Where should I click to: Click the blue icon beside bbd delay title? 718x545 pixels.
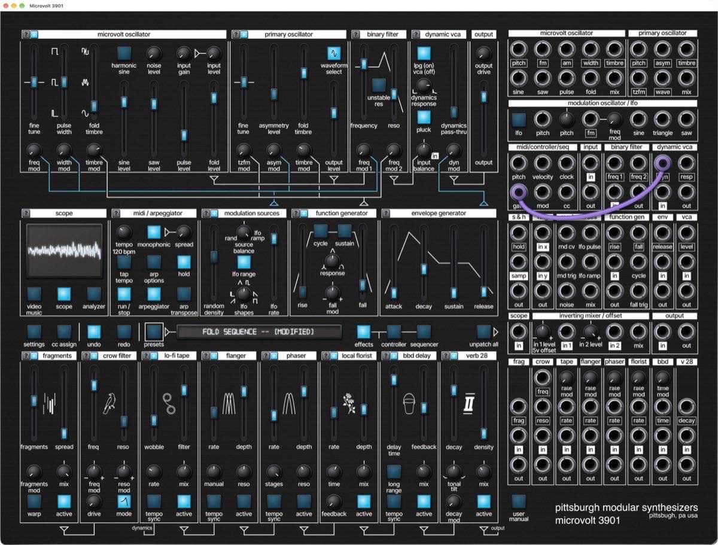pos(393,356)
